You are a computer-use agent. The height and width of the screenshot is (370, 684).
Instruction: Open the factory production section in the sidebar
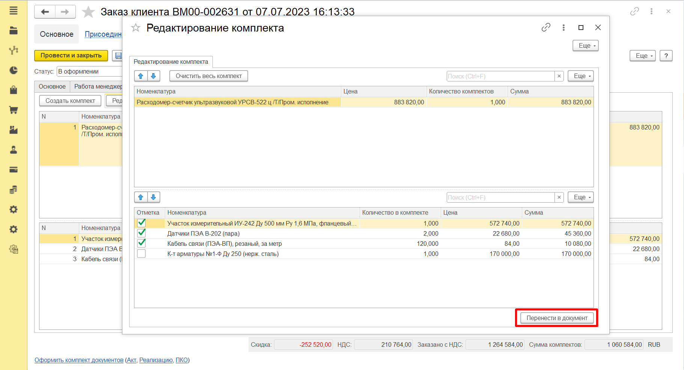(x=14, y=130)
